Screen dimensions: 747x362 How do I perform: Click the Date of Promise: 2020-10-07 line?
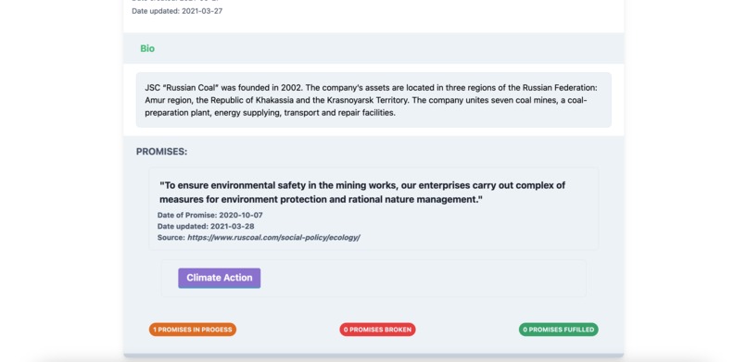(210, 215)
